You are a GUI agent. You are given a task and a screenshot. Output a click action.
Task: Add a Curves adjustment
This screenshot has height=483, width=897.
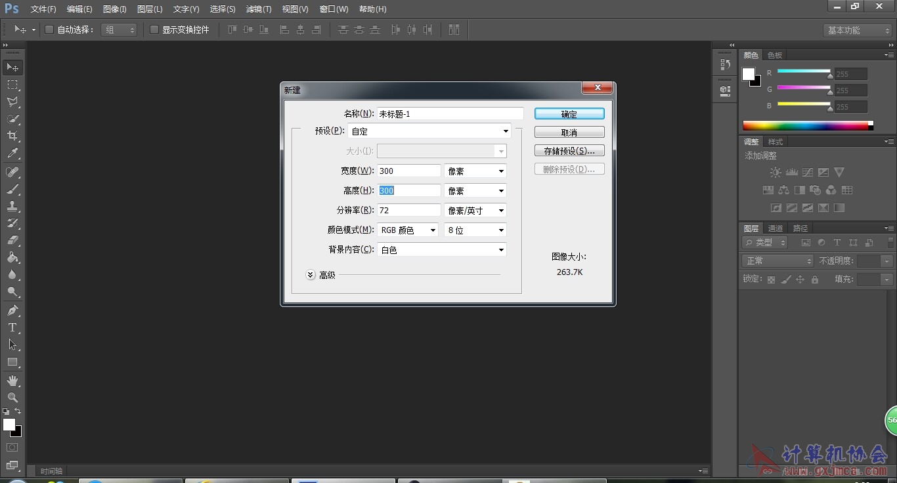(x=807, y=173)
